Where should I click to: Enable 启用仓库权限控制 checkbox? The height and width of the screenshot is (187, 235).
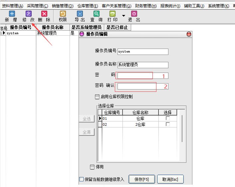click(97, 97)
